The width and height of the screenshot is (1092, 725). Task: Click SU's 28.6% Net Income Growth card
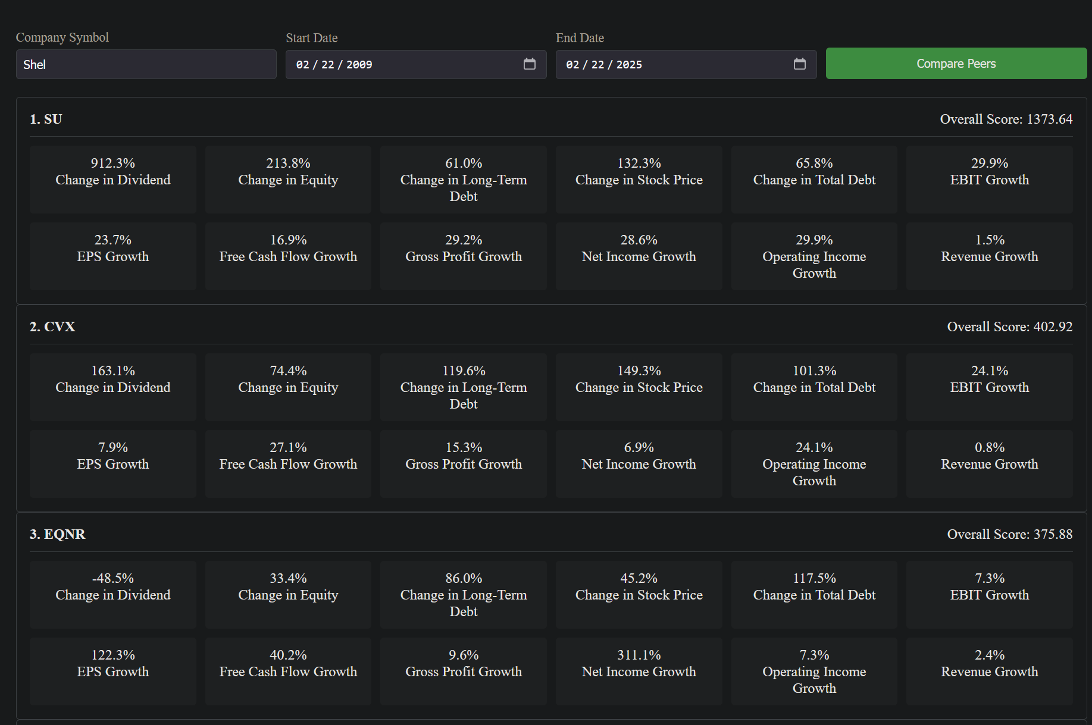(639, 256)
